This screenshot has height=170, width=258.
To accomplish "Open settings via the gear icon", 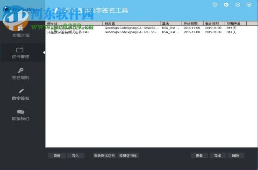I will click(x=226, y=5).
